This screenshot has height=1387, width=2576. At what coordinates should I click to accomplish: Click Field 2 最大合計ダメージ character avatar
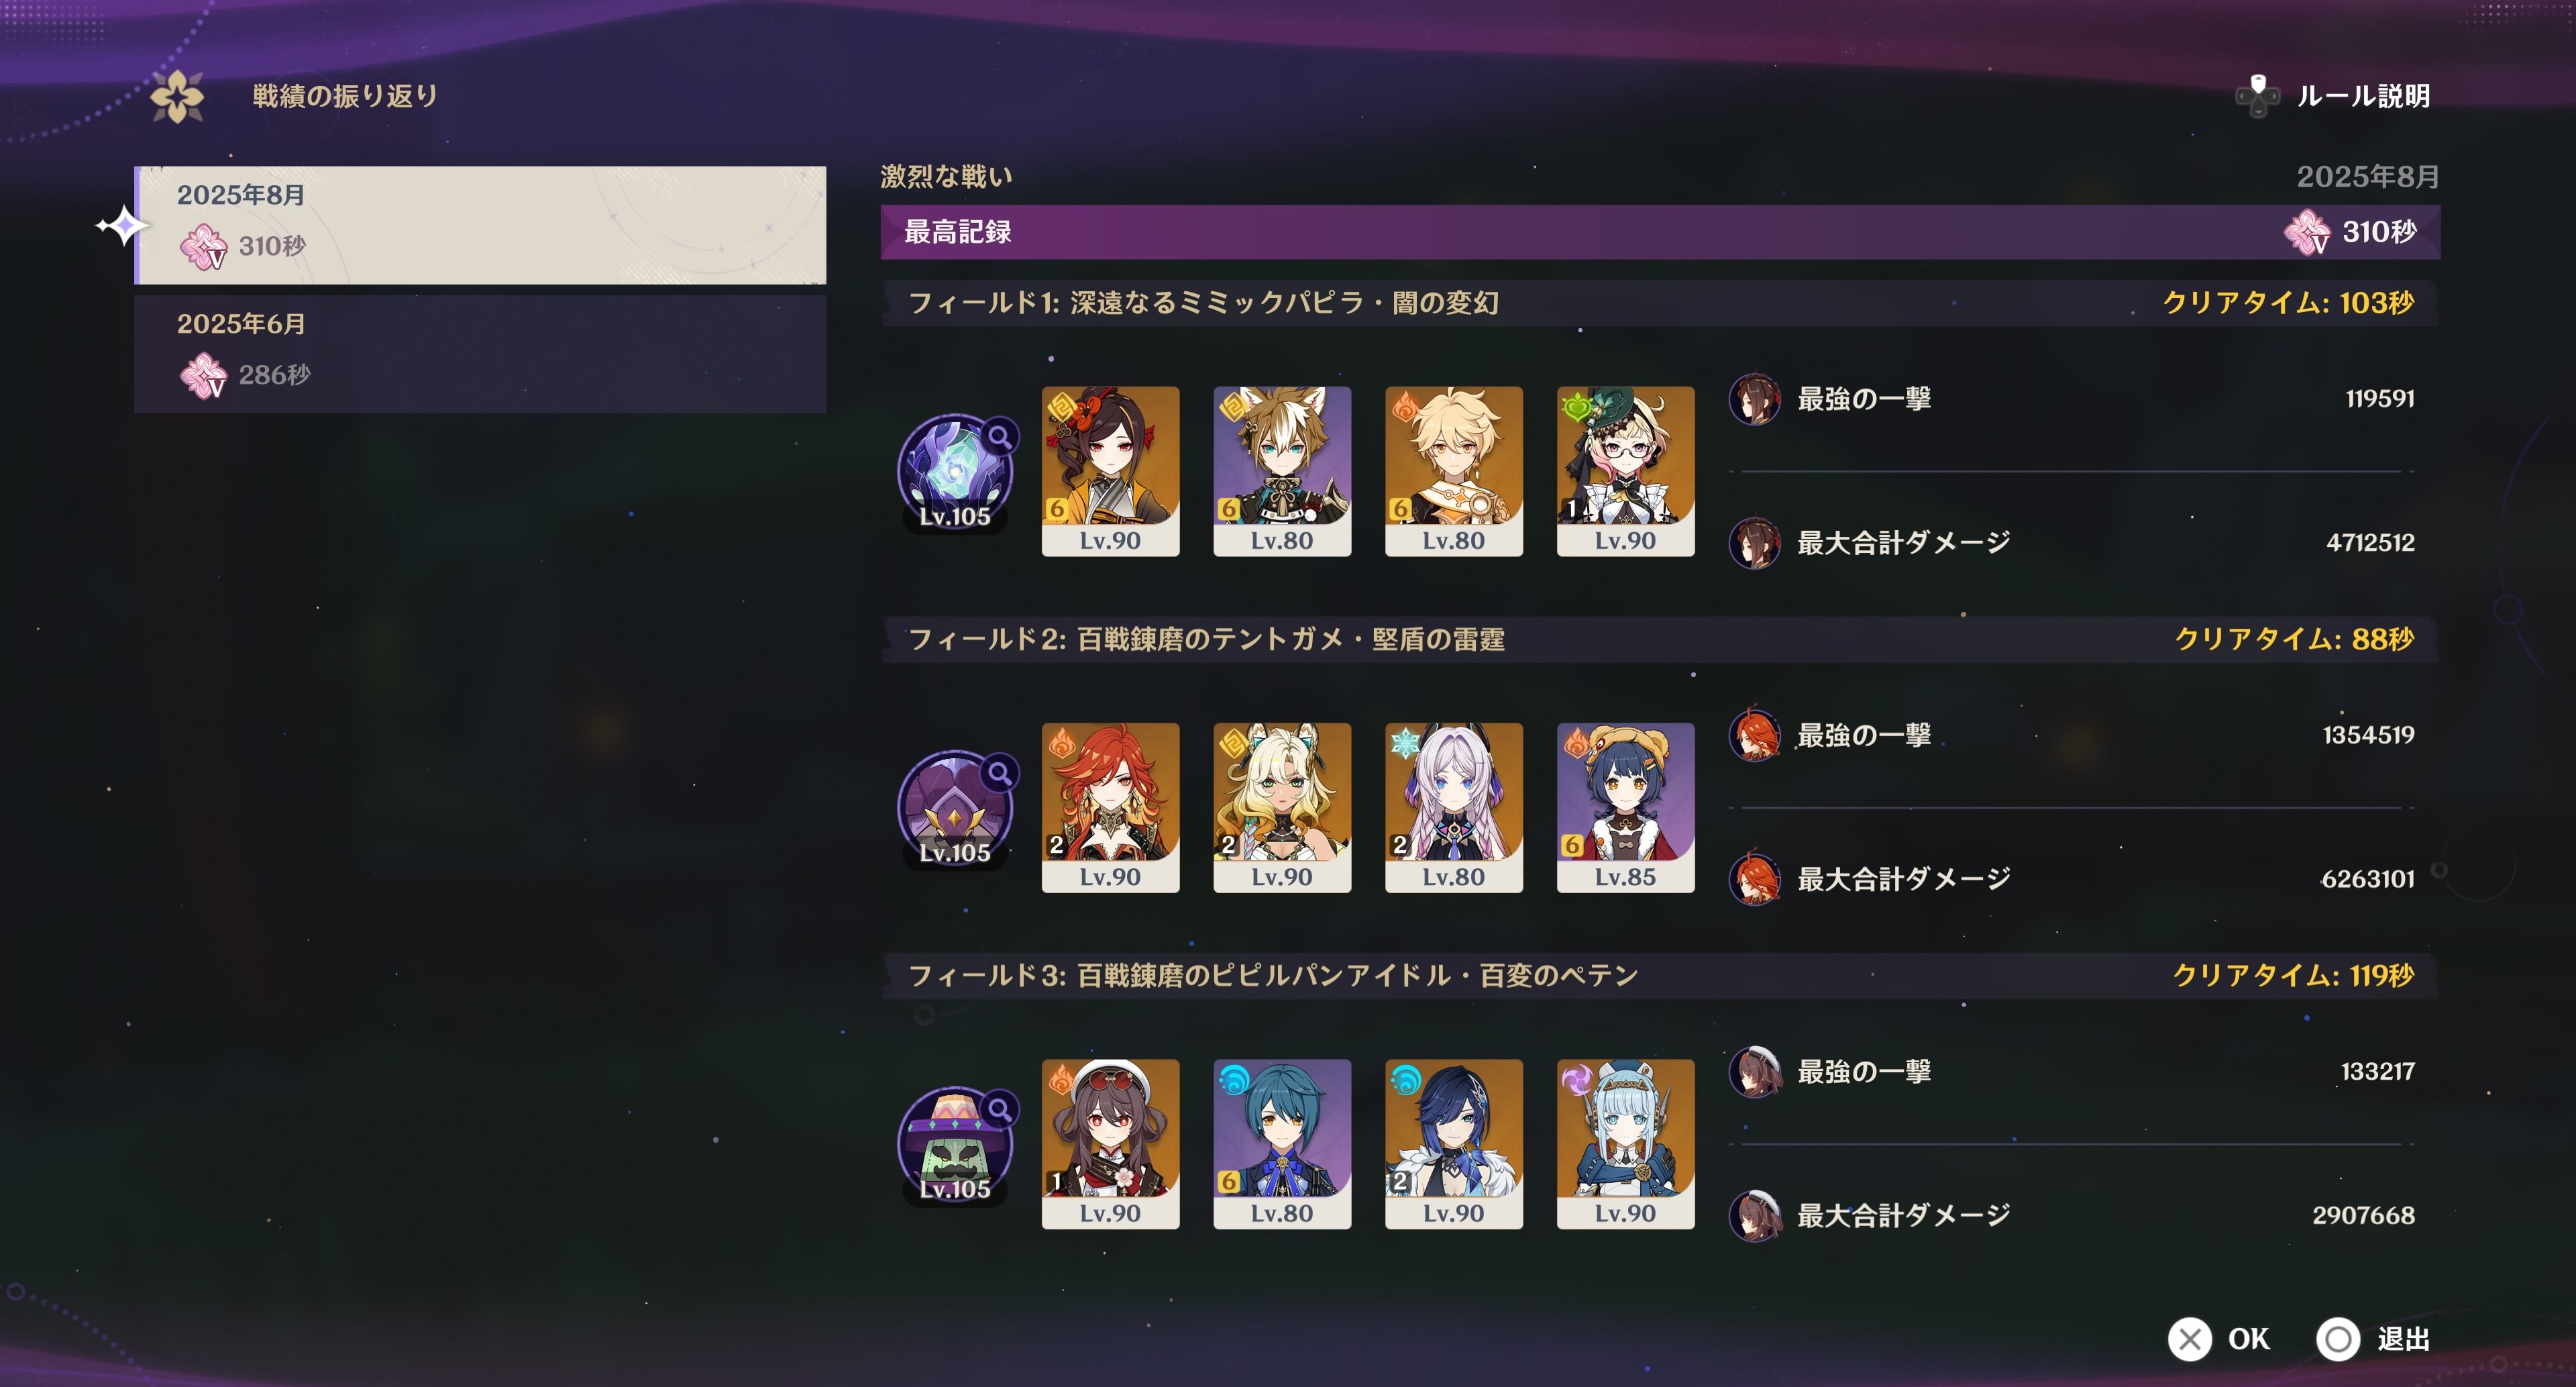1754,878
